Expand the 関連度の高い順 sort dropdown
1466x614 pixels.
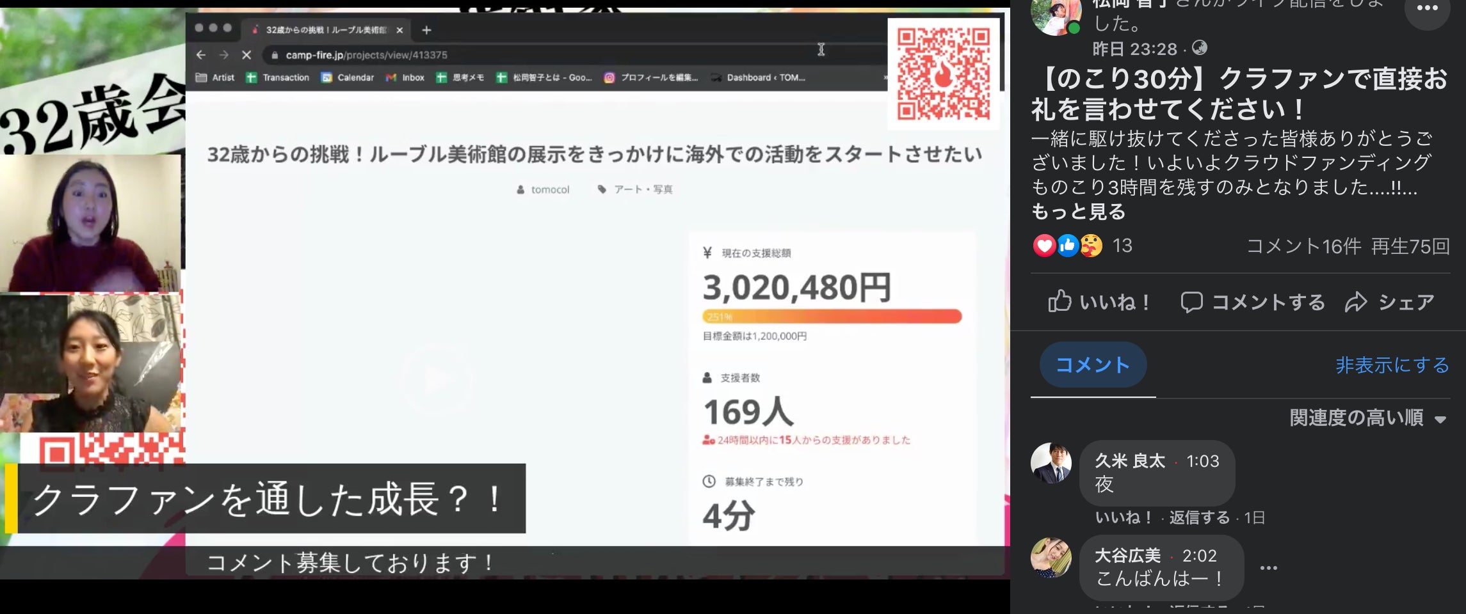coord(1368,418)
